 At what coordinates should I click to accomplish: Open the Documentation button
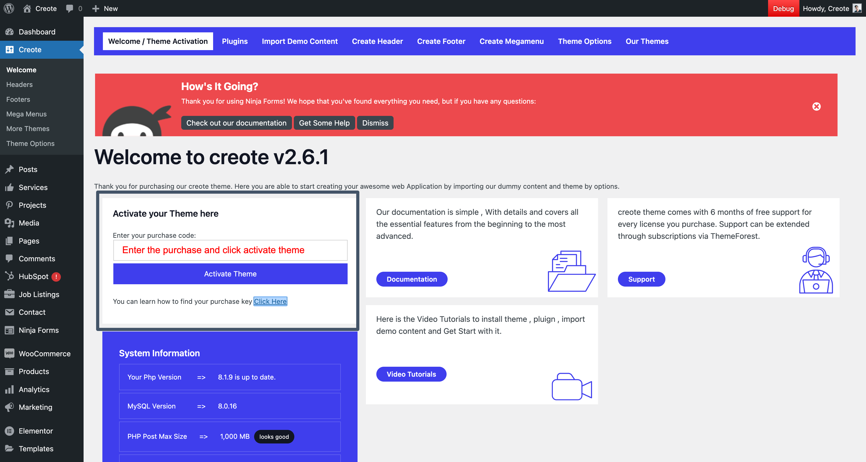412,279
